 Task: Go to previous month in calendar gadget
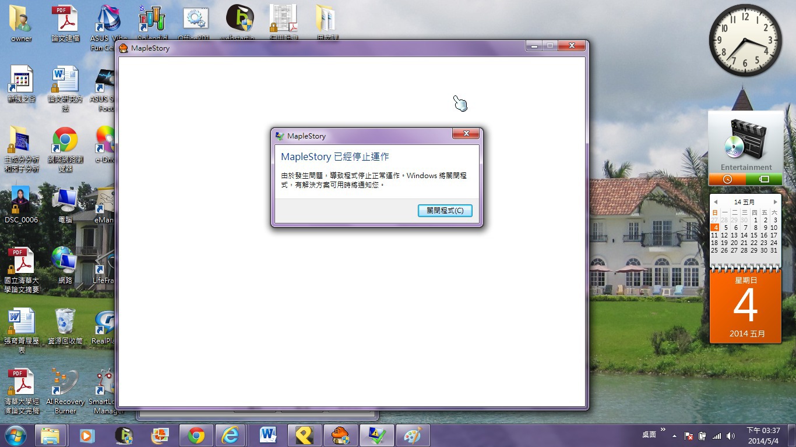(x=716, y=202)
